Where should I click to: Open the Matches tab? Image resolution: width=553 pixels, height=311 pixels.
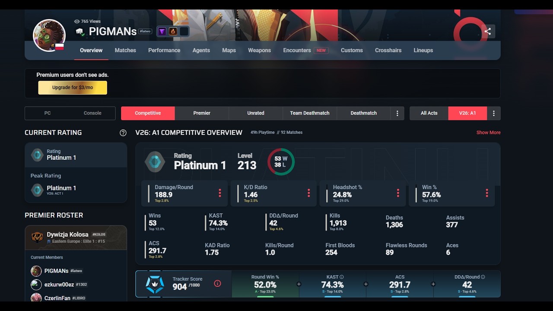tap(125, 50)
